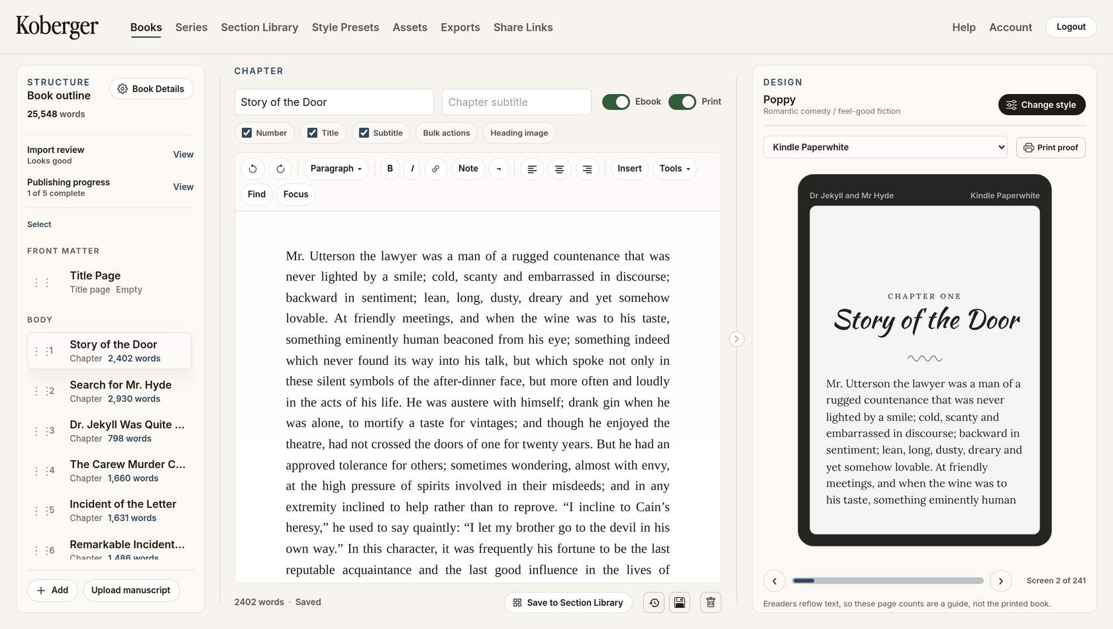Viewport: 1113px width, 629px height.
Task: Delete the chapter with the trash icon
Action: 711,603
